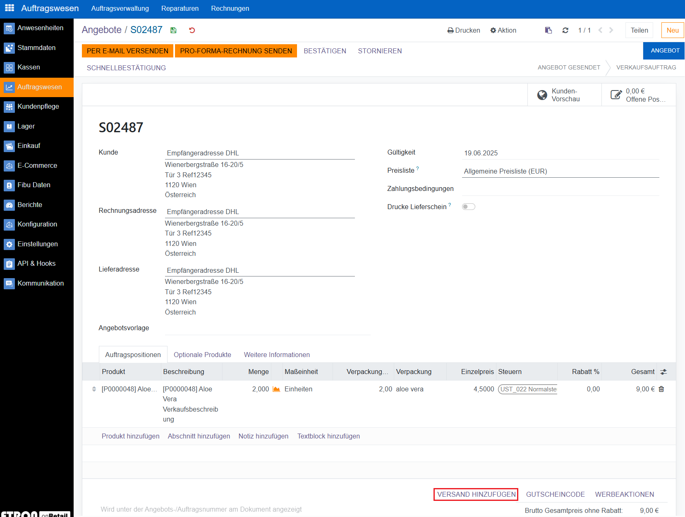The height and width of the screenshot is (517, 685).
Task: Open the Aktion dropdown menu
Action: 503,30
